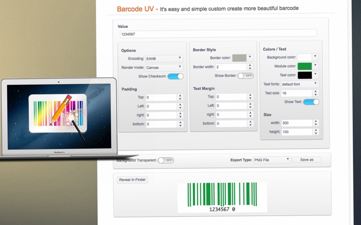Open the Render mode Canvas dropdown
Viewport: 361px width, 225px height.
pos(164,67)
